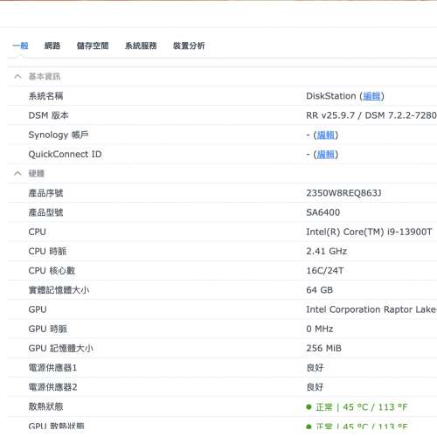Click the GPU 時脈 label
437x437 pixels.
[48, 329]
